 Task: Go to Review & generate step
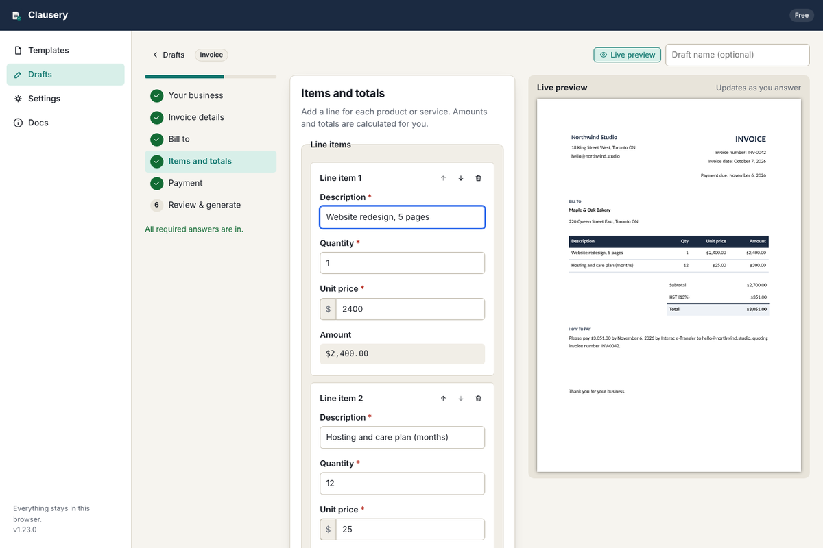click(x=211, y=205)
